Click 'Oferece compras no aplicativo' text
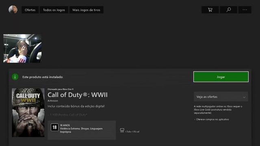Image resolution: width=260 pixels, height=146 pixels. coord(212,119)
